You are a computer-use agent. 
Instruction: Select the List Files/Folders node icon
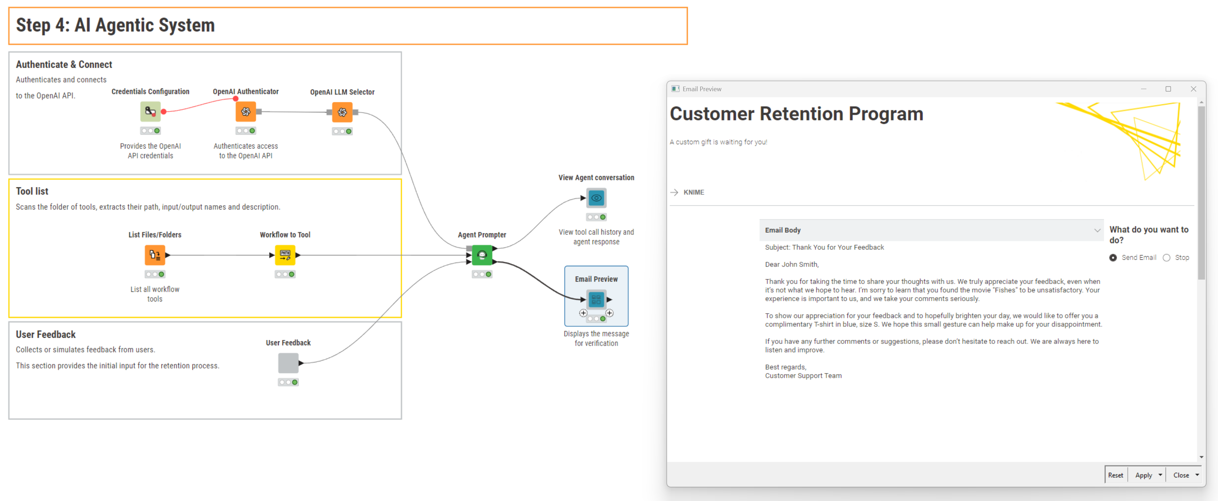155,255
